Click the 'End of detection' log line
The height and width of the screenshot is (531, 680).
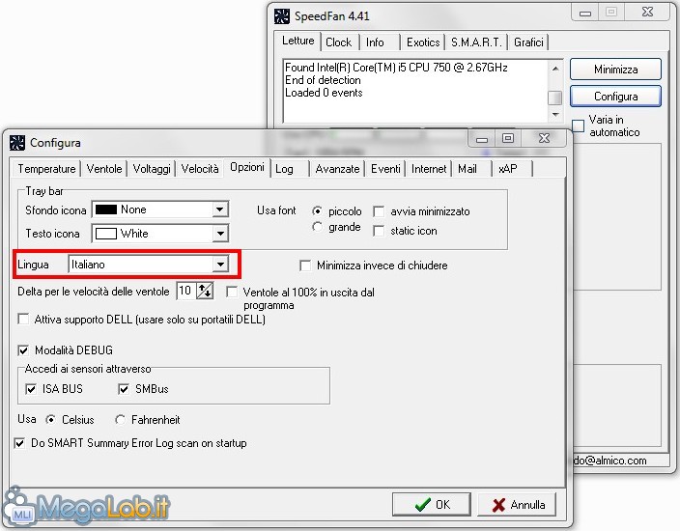click(x=323, y=80)
